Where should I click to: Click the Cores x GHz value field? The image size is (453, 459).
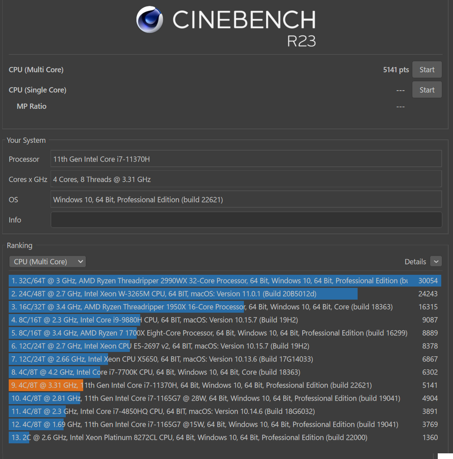[246, 179]
